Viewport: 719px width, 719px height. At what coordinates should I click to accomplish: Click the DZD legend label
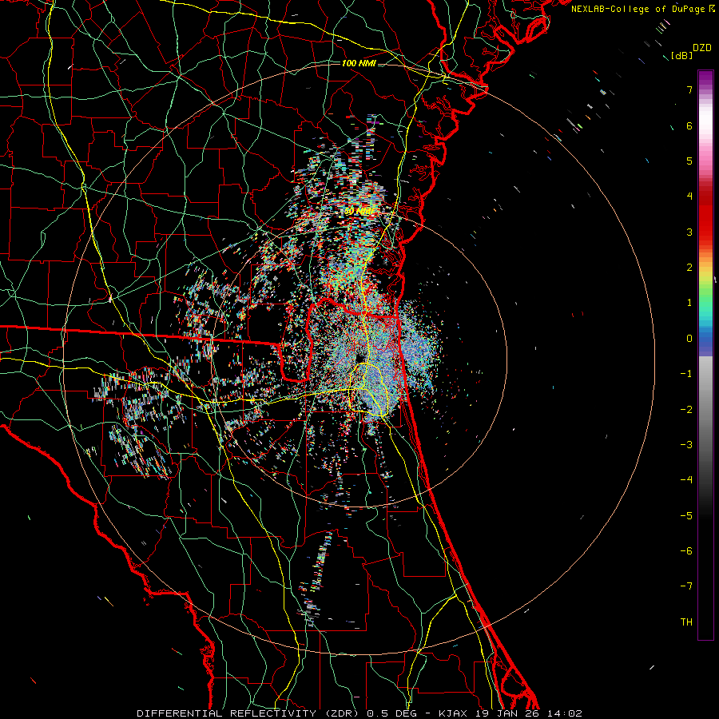click(x=702, y=48)
